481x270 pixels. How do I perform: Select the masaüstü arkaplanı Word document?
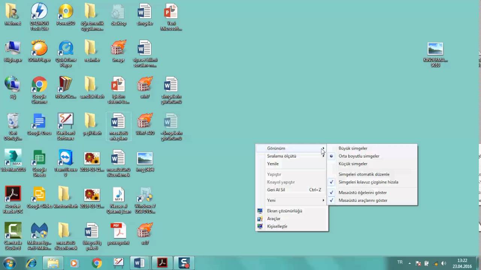(x=118, y=127)
